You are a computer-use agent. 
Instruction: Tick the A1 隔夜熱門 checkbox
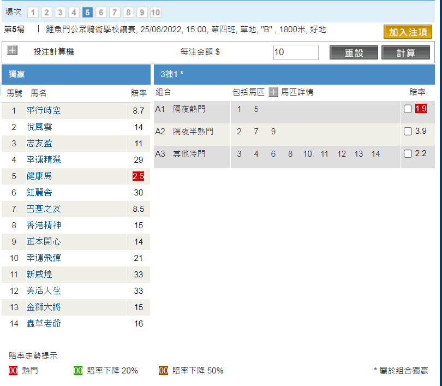(408, 109)
